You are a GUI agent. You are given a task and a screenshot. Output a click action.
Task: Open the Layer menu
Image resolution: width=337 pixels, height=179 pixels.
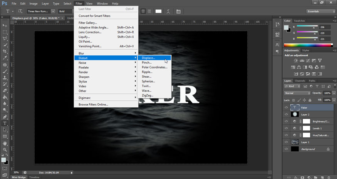click(x=45, y=3)
